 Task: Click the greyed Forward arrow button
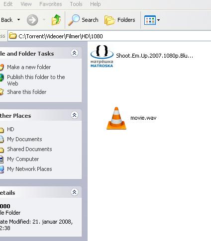[32, 20]
